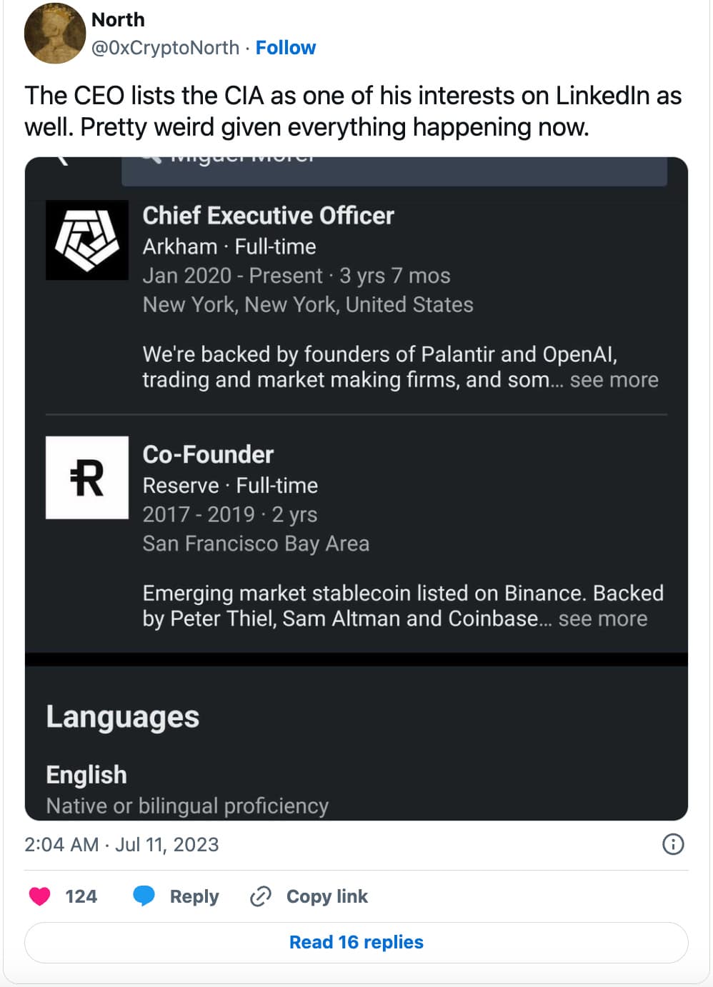Click the @0xCryptoNorth handle

click(x=165, y=48)
